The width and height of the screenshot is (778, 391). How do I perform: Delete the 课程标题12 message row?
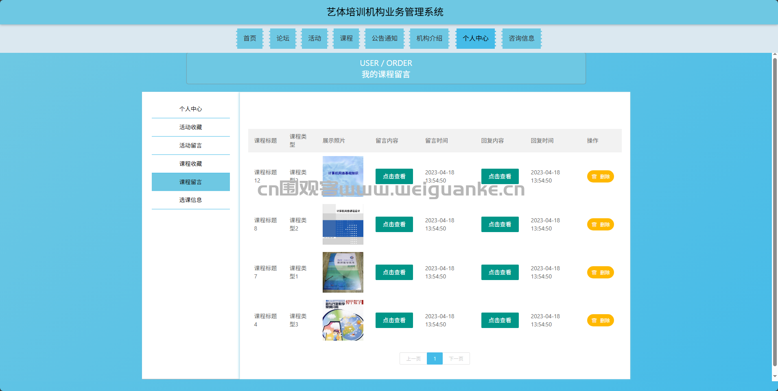coord(601,176)
